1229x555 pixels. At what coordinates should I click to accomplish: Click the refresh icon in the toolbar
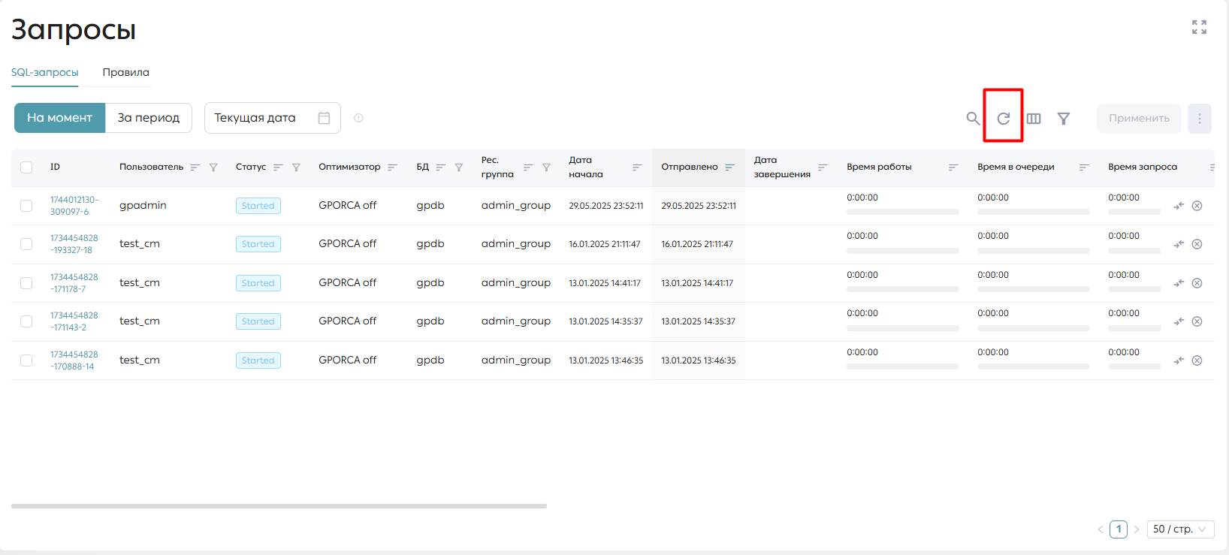[x=1003, y=119]
